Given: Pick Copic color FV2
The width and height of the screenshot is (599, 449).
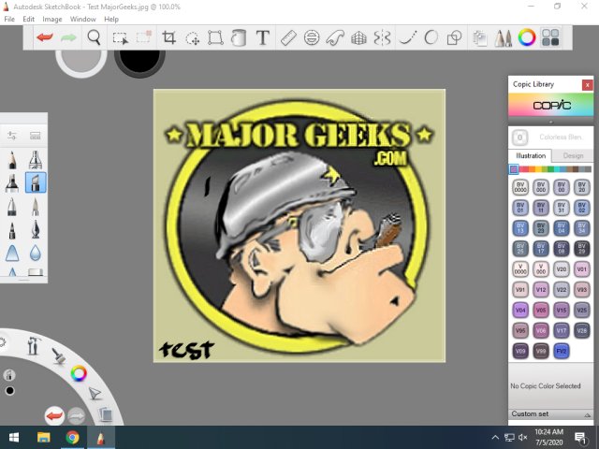Looking at the screenshot, I should 562,351.
